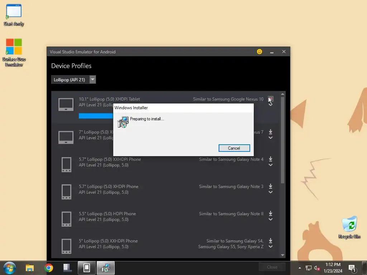Open the Start Andy desktop shortcut
This screenshot has width=367, height=275.
point(14,15)
